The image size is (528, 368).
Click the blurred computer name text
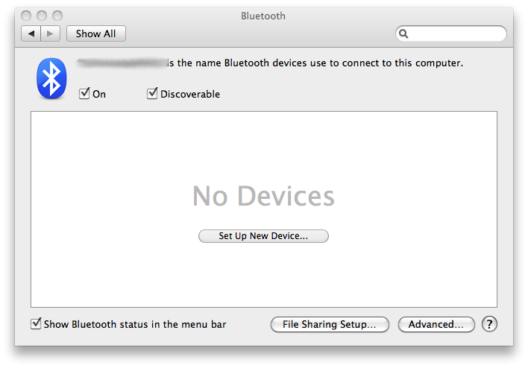tap(122, 63)
